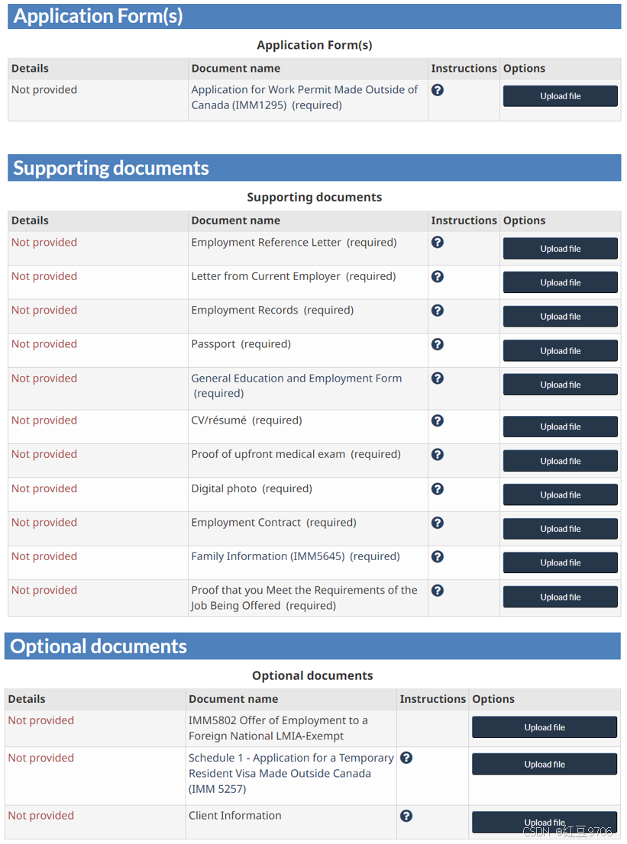Select 'Schedule 1 - Application for a Temporary' text
The width and height of the screenshot is (627, 844).
tap(291, 758)
